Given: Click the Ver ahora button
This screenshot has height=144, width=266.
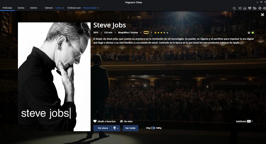Looking at the screenshot, I should (103, 128).
